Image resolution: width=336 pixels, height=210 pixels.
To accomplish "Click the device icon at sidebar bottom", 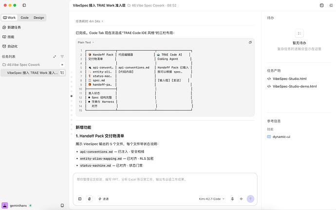I will (62, 206).
